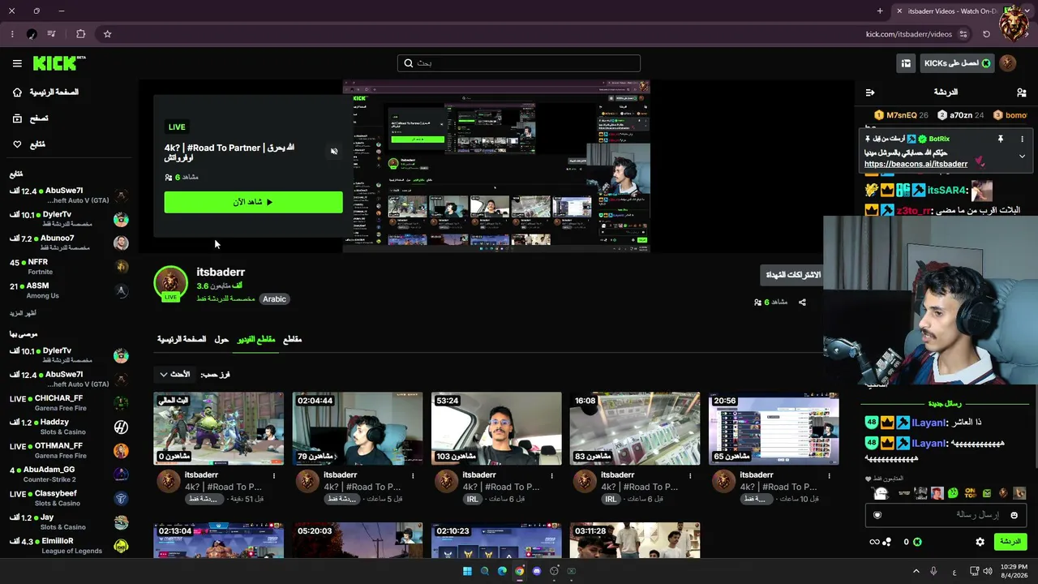
Task: Open chat settings gear
Action: [x=980, y=542]
